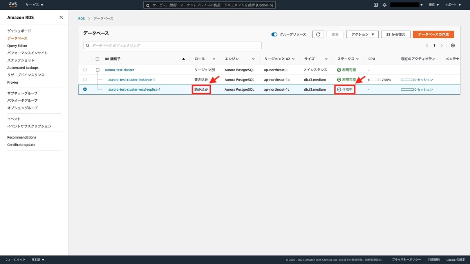The width and height of the screenshot is (470, 264).
Task: Select the aurora-test-cluster-read-replica-1 radio button
Action: pyautogui.click(x=85, y=89)
